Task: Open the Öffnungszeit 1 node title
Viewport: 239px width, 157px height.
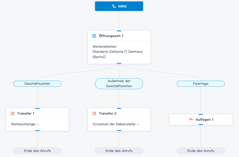Action: [111, 36]
